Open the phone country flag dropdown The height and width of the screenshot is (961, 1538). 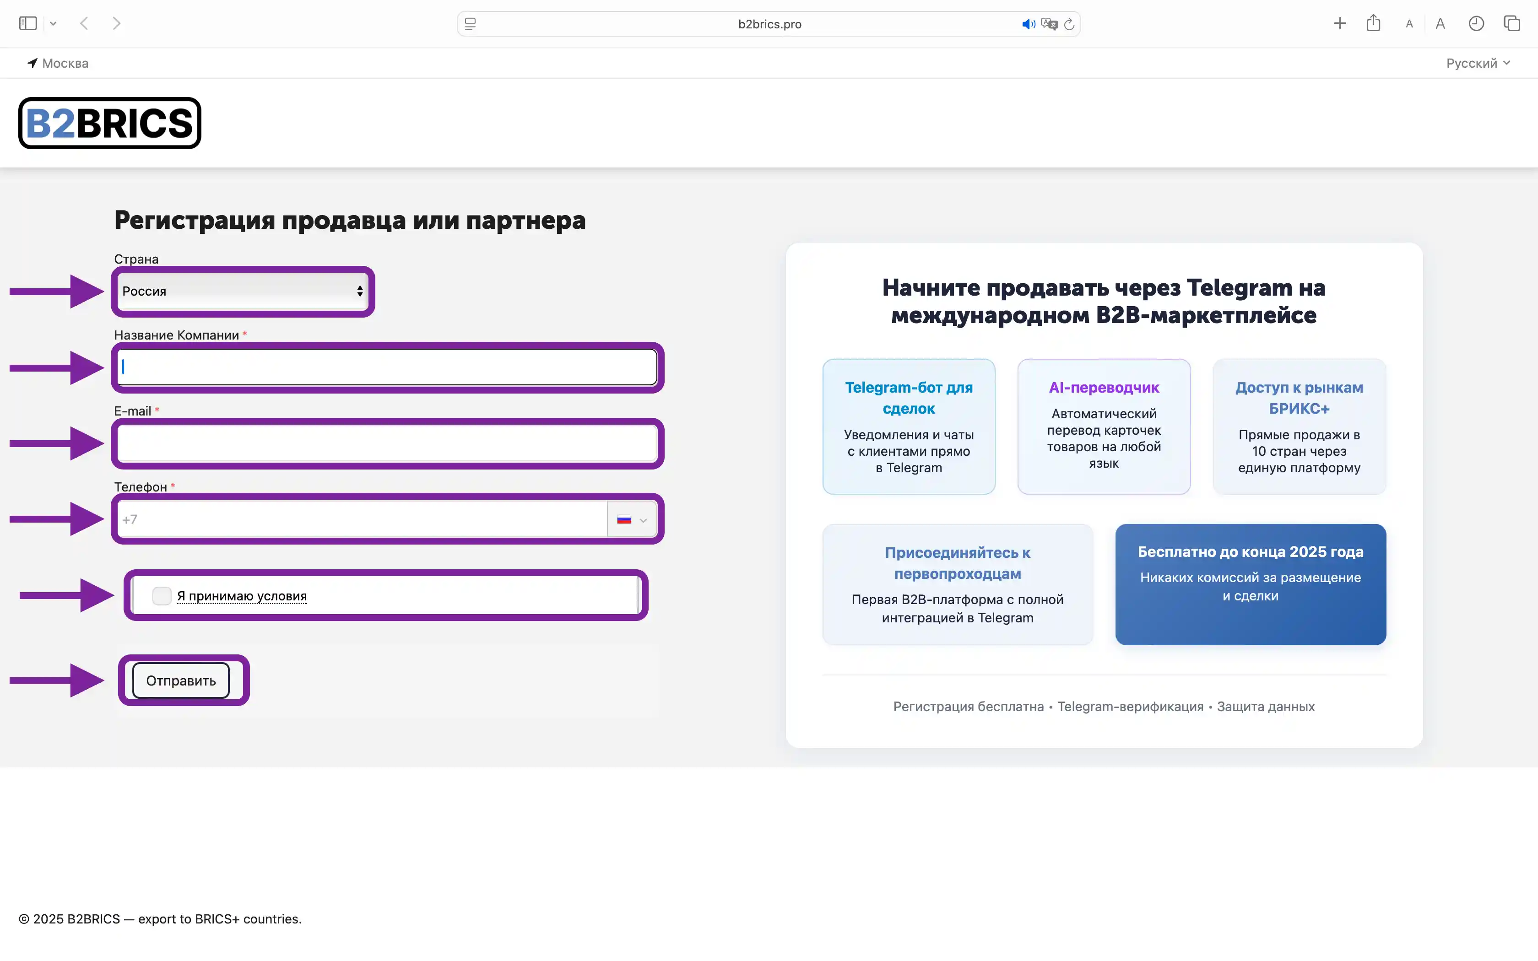pos(632,519)
